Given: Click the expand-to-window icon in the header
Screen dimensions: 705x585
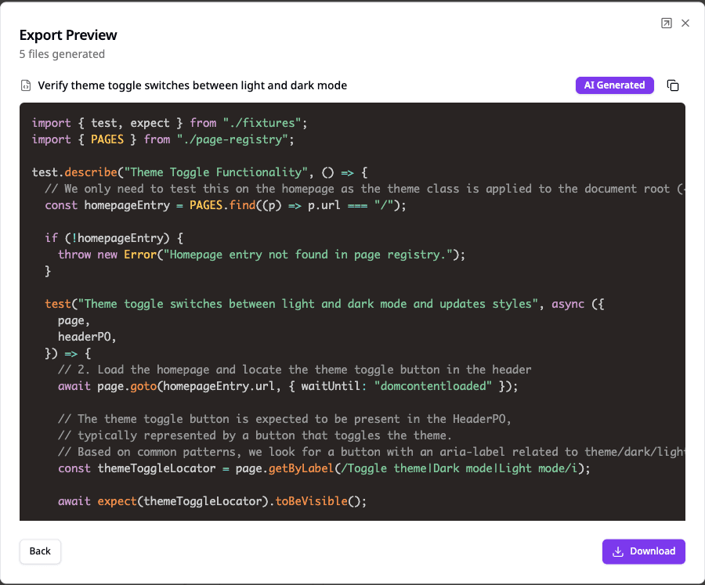Looking at the screenshot, I should (x=667, y=23).
